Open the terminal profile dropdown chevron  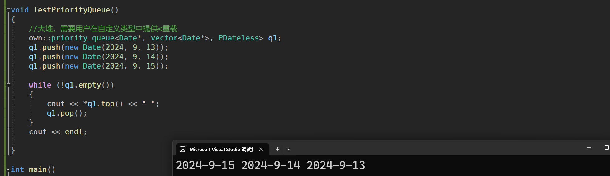[289, 150]
